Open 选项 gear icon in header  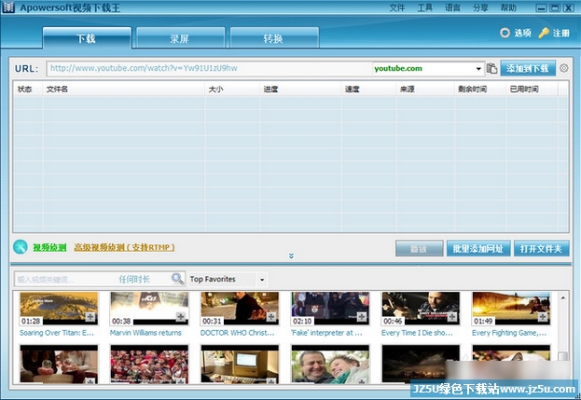(505, 33)
